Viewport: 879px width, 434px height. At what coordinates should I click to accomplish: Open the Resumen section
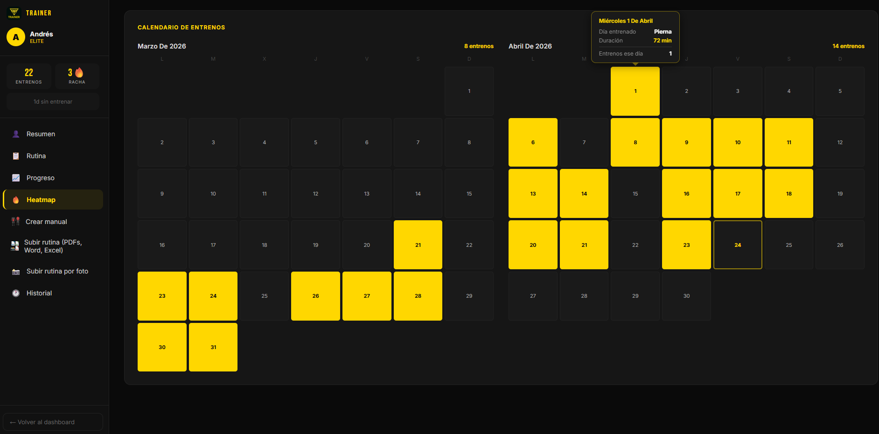[x=53, y=134]
